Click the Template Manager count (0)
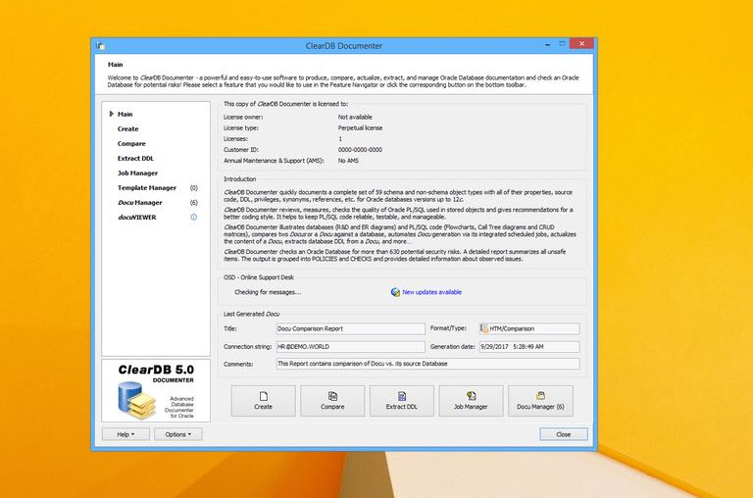This screenshot has height=498, width=753. coord(193,188)
